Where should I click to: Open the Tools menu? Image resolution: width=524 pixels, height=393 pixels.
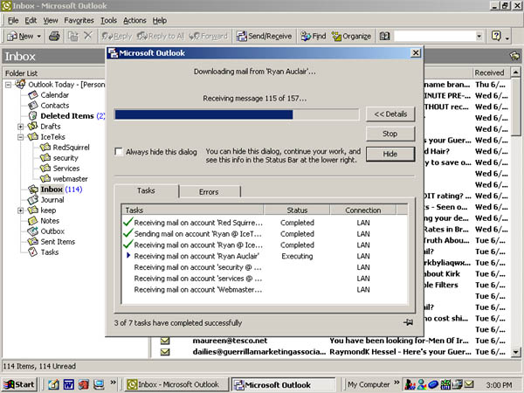click(108, 20)
